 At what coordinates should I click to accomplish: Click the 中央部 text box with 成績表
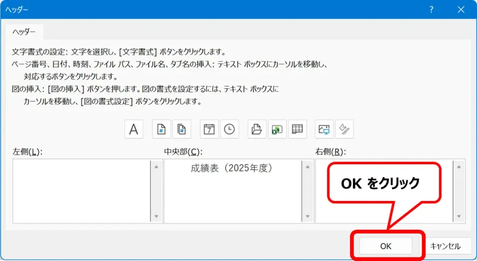click(x=232, y=191)
